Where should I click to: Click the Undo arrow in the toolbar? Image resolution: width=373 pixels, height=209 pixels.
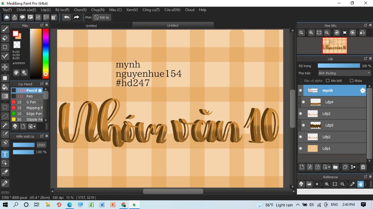point(67,17)
